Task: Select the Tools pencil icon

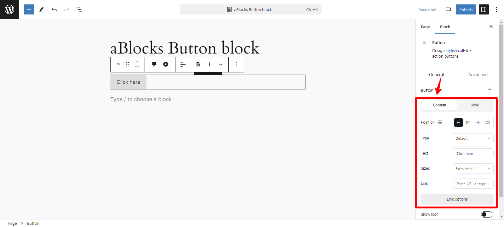Action: pyautogui.click(x=42, y=9)
